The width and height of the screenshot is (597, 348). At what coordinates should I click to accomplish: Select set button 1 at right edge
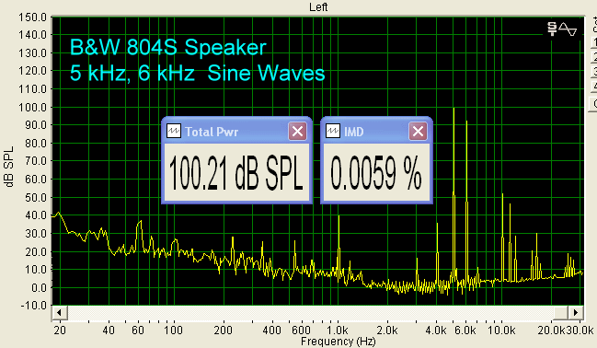click(594, 42)
